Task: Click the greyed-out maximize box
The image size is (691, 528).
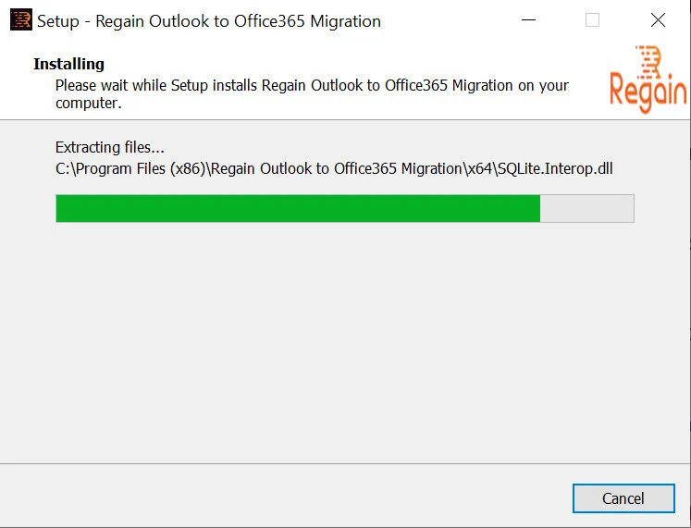Action: (x=592, y=19)
